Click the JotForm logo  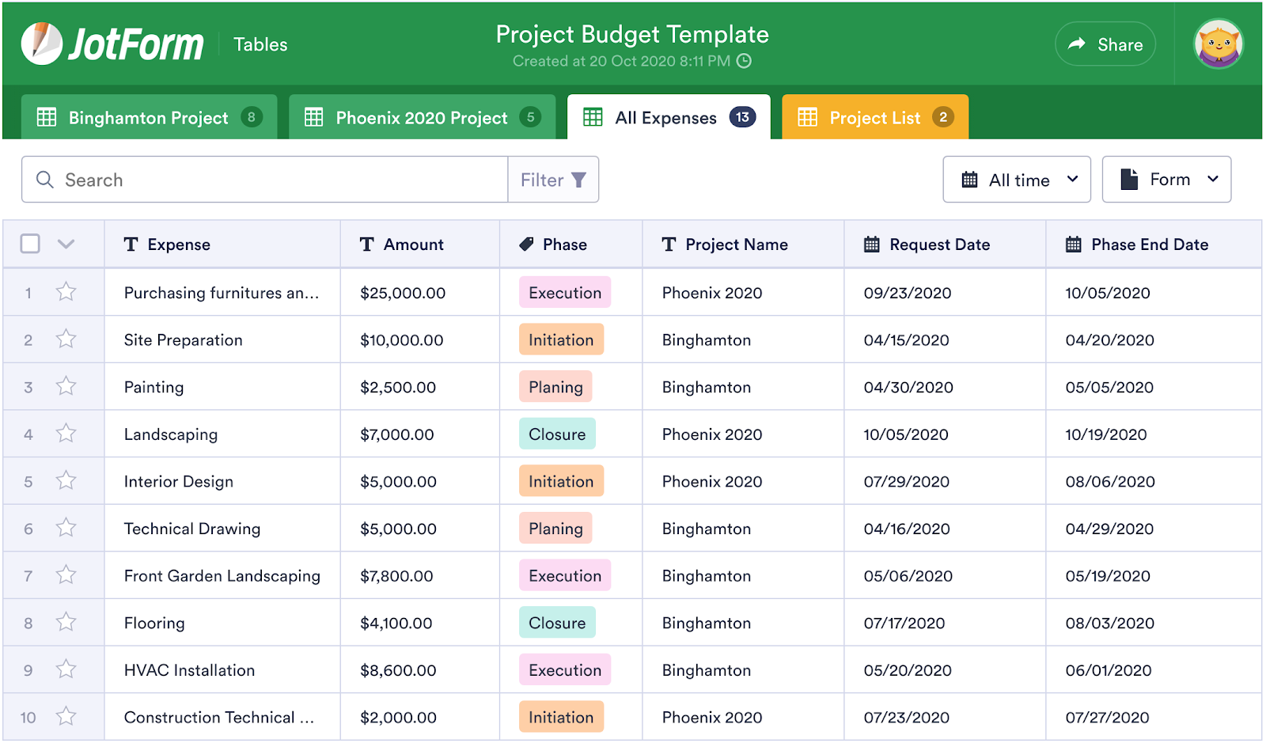[x=112, y=44]
